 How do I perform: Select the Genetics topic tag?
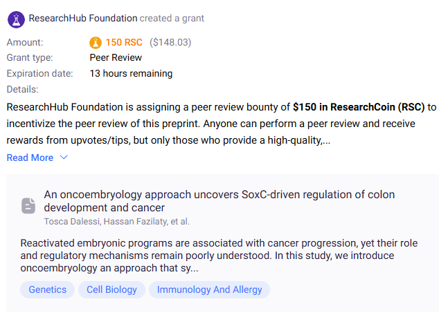[x=48, y=290]
